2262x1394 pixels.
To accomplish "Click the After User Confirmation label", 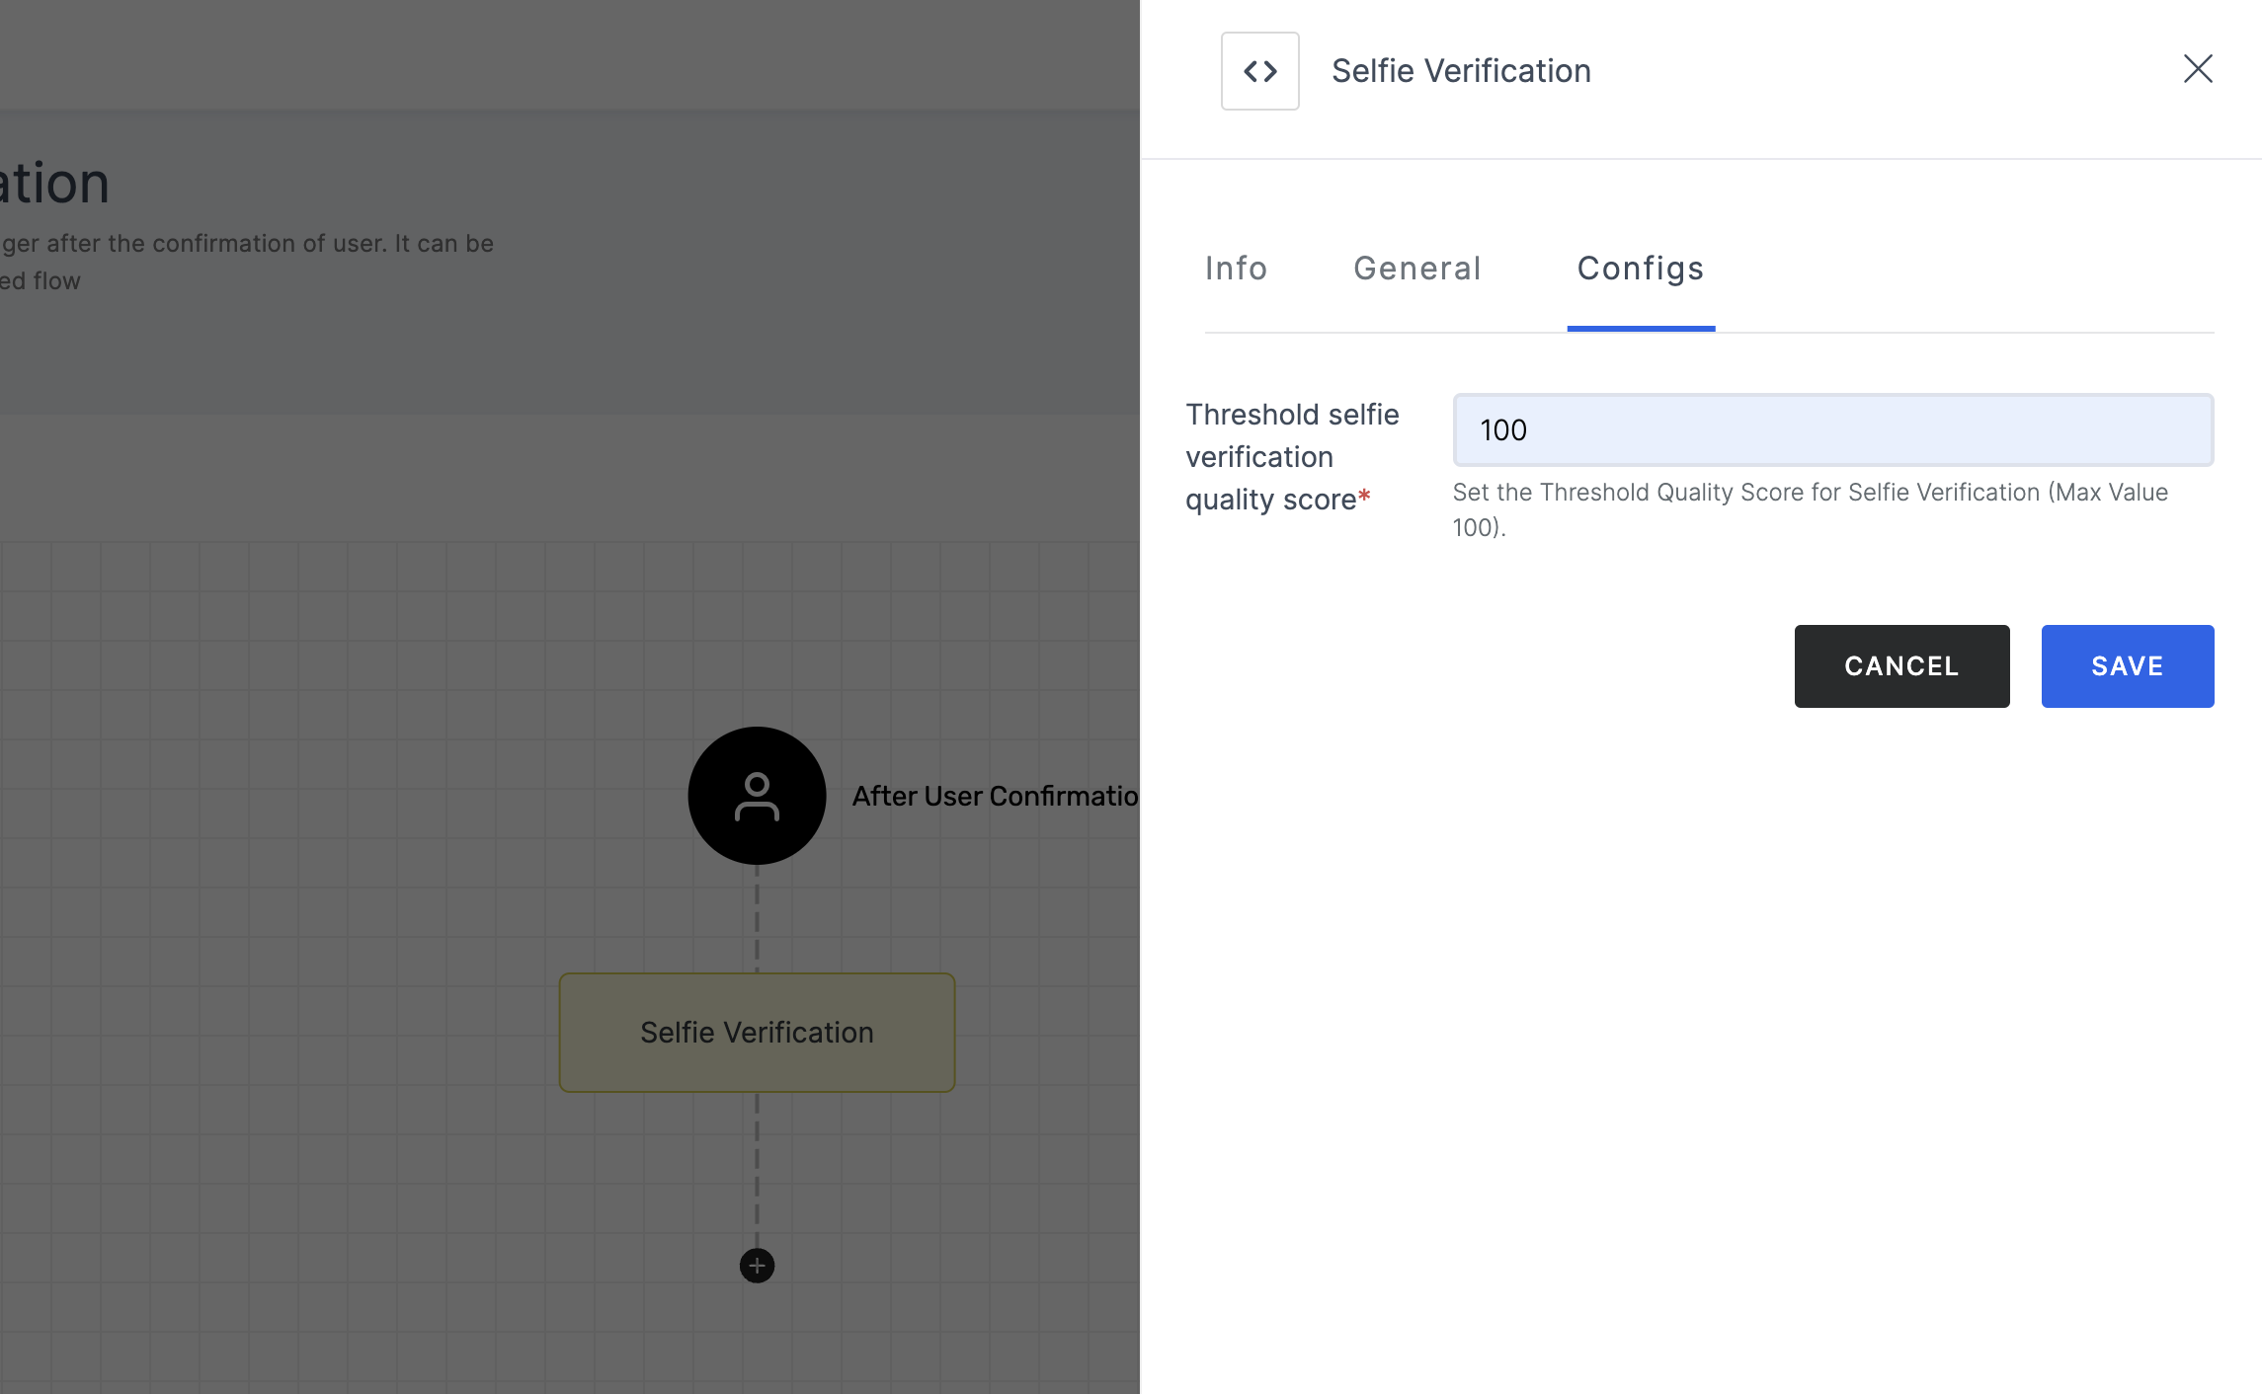I will pos(995,796).
